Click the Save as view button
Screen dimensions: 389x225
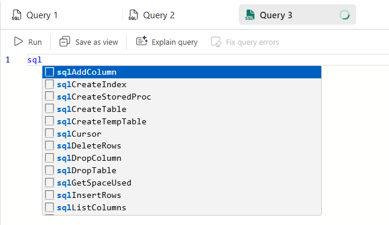(x=89, y=42)
